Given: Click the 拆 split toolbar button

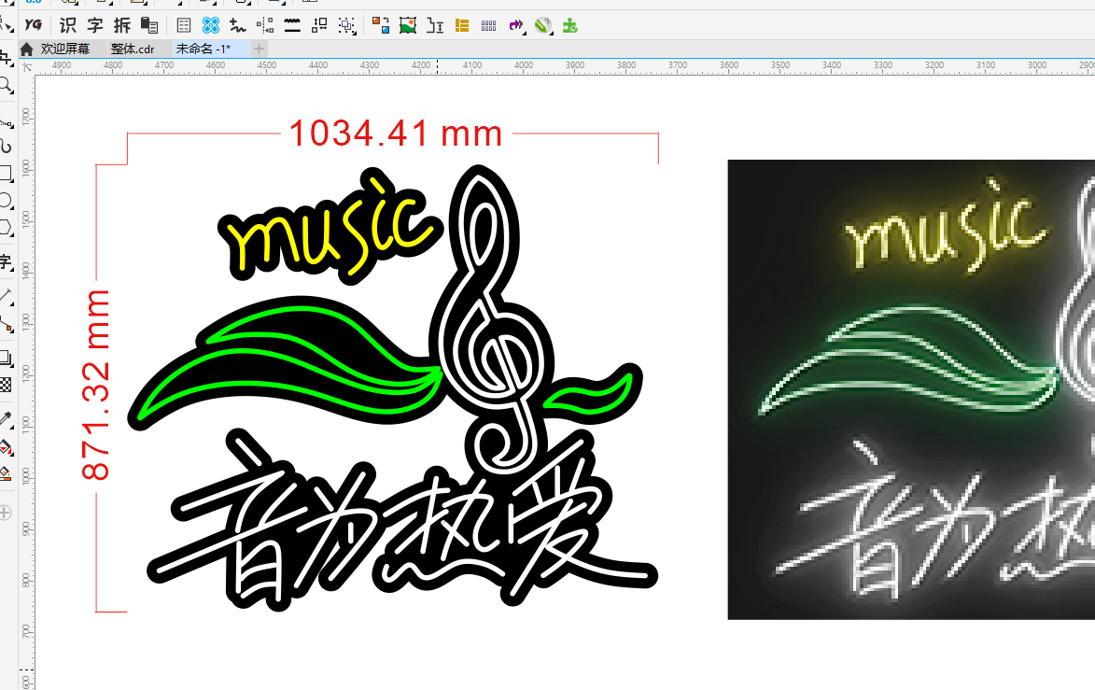Looking at the screenshot, I should tap(122, 26).
